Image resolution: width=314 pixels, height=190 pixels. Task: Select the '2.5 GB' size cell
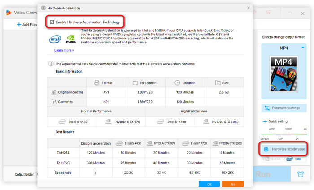click(224, 92)
